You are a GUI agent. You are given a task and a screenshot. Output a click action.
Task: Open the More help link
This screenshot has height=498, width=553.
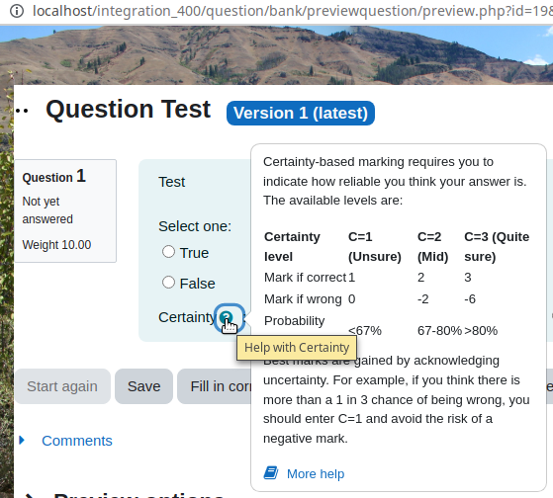316,473
